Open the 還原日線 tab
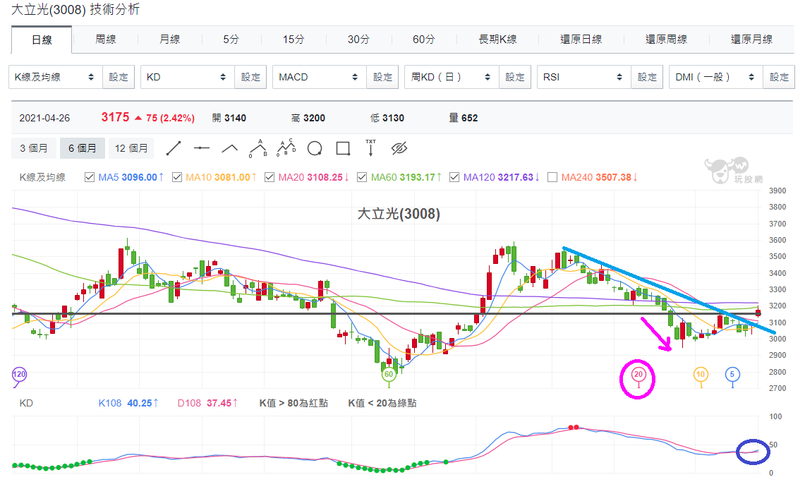This screenshot has width=805, height=482. pos(581,39)
